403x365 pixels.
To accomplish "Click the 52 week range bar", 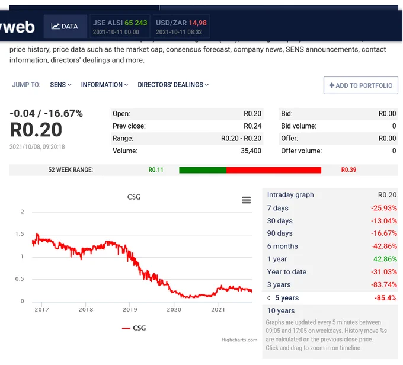I will point(250,170).
